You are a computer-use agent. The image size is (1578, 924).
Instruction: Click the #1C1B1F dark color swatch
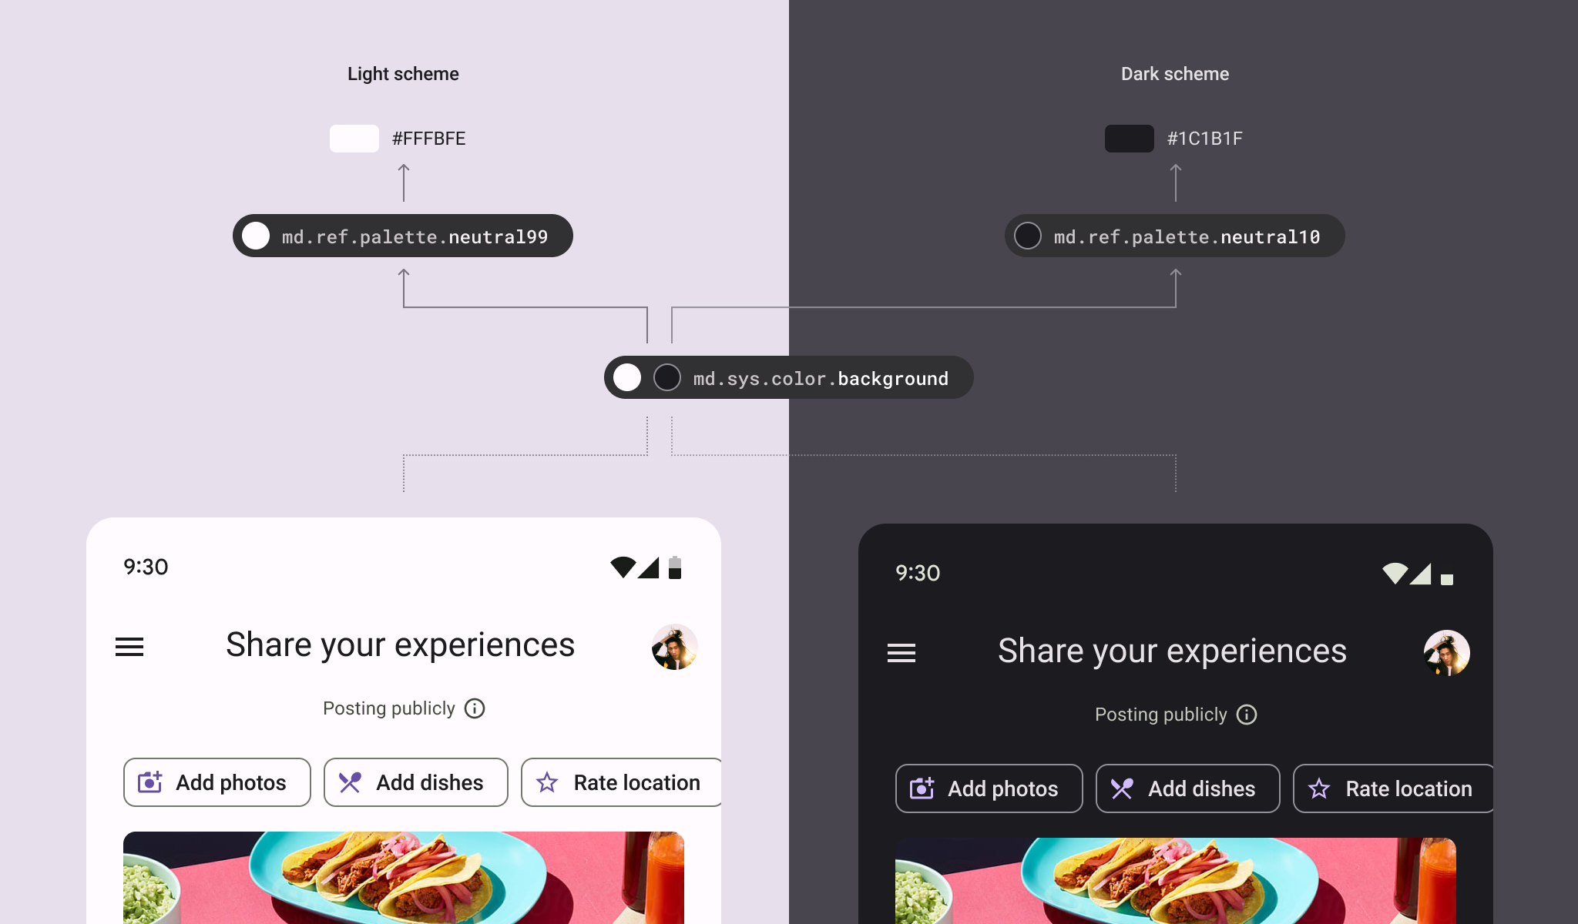pyautogui.click(x=1130, y=139)
